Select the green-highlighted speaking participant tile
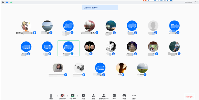This screenshot has width=199, height=100. tap(68, 48)
